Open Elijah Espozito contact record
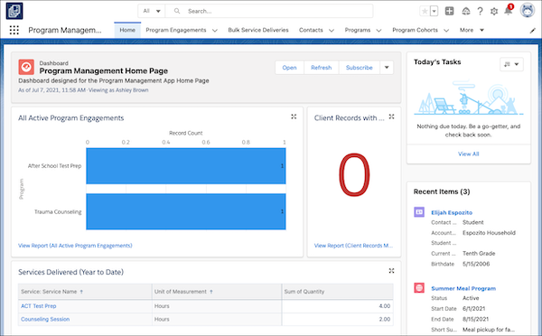The width and height of the screenshot is (542, 336). click(x=452, y=212)
